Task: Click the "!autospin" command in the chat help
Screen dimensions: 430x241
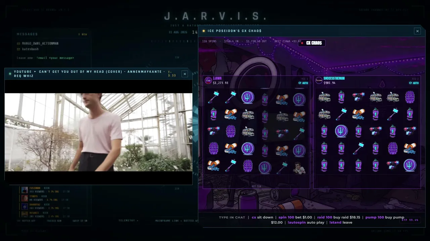Action: (296, 222)
